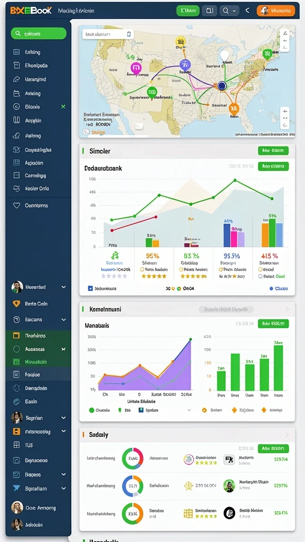Open the legend dropdown arrow below purple chart
Viewport: 305px width, 542px height.
click(x=189, y=410)
